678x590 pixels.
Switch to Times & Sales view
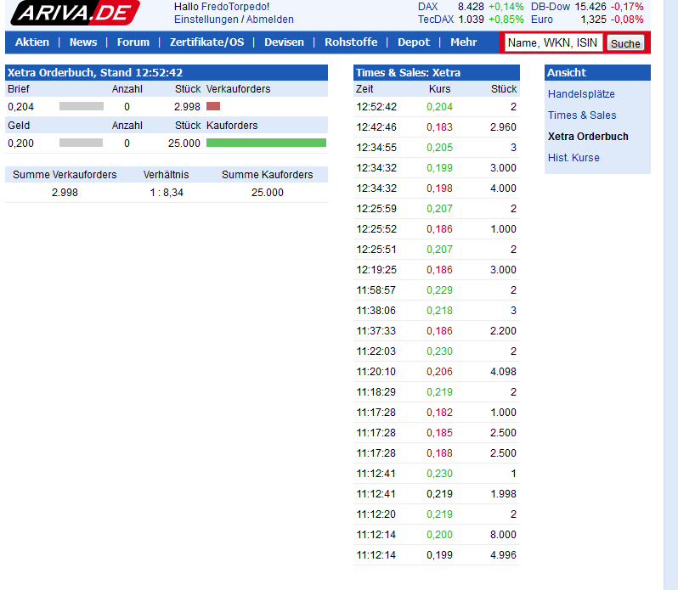pyautogui.click(x=582, y=115)
